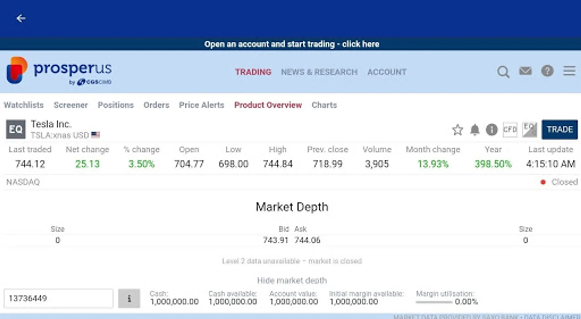Switch to the Screener tab
Viewport: 581px width, 319px height.
pyautogui.click(x=71, y=105)
